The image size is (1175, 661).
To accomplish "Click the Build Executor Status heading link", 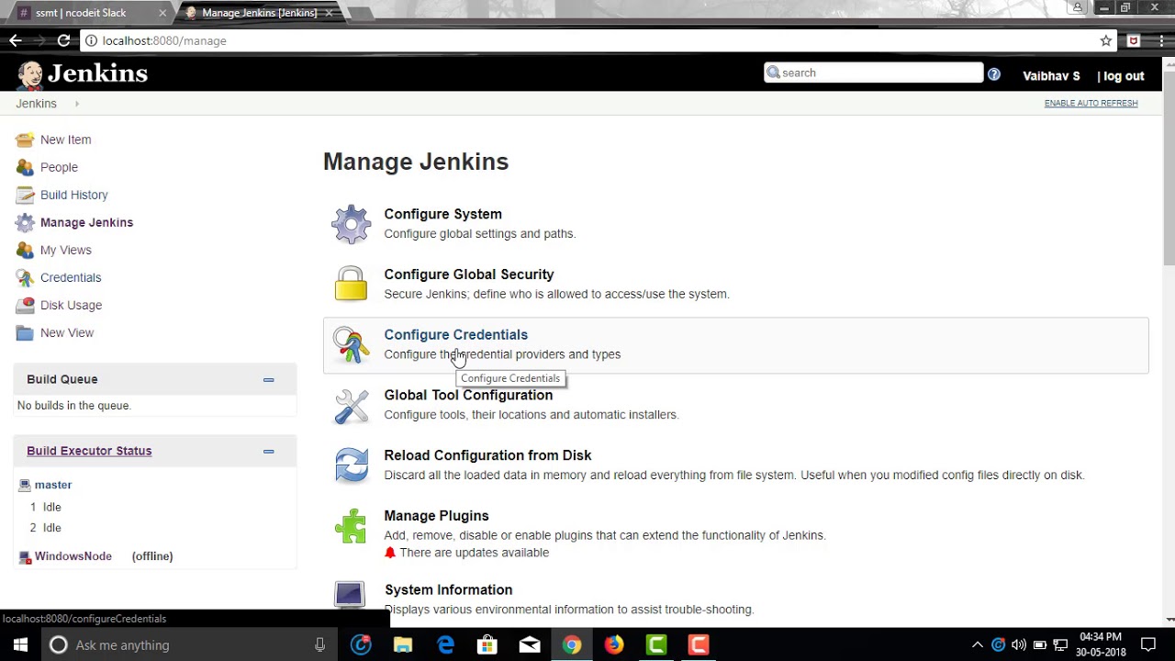I will (x=89, y=451).
